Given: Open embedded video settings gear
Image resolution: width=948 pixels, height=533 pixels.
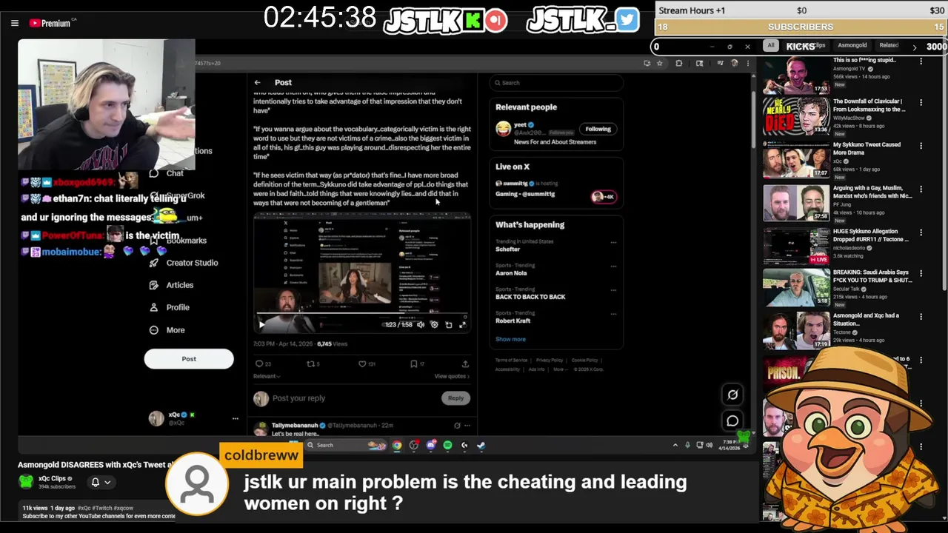Looking at the screenshot, I should 435,324.
